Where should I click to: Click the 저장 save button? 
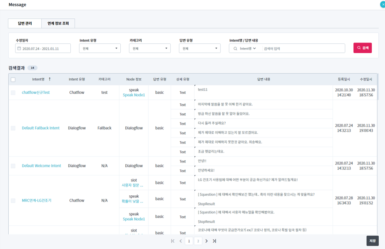point(373,241)
